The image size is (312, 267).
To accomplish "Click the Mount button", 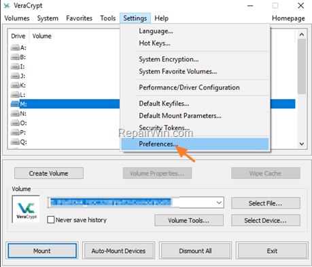I will point(42,251).
